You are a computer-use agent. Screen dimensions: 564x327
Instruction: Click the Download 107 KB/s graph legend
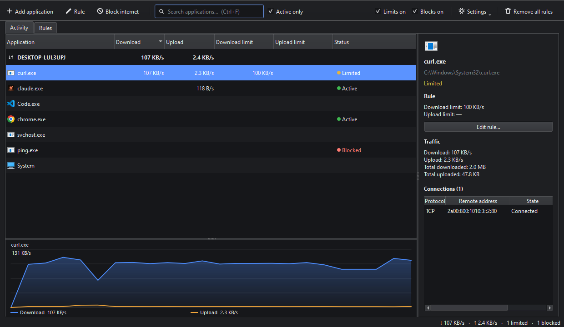pyautogui.click(x=38, y=312)
